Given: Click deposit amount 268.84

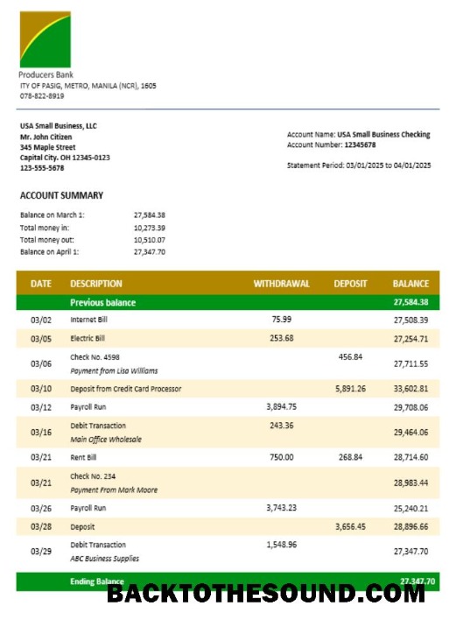Looking at the screenshot, I should (x=350, y=457).
